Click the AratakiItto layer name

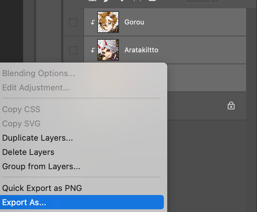point(141,50)
